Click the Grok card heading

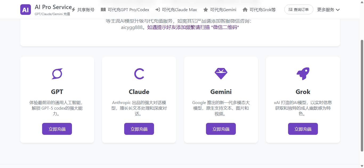click(x=303, y=92)
